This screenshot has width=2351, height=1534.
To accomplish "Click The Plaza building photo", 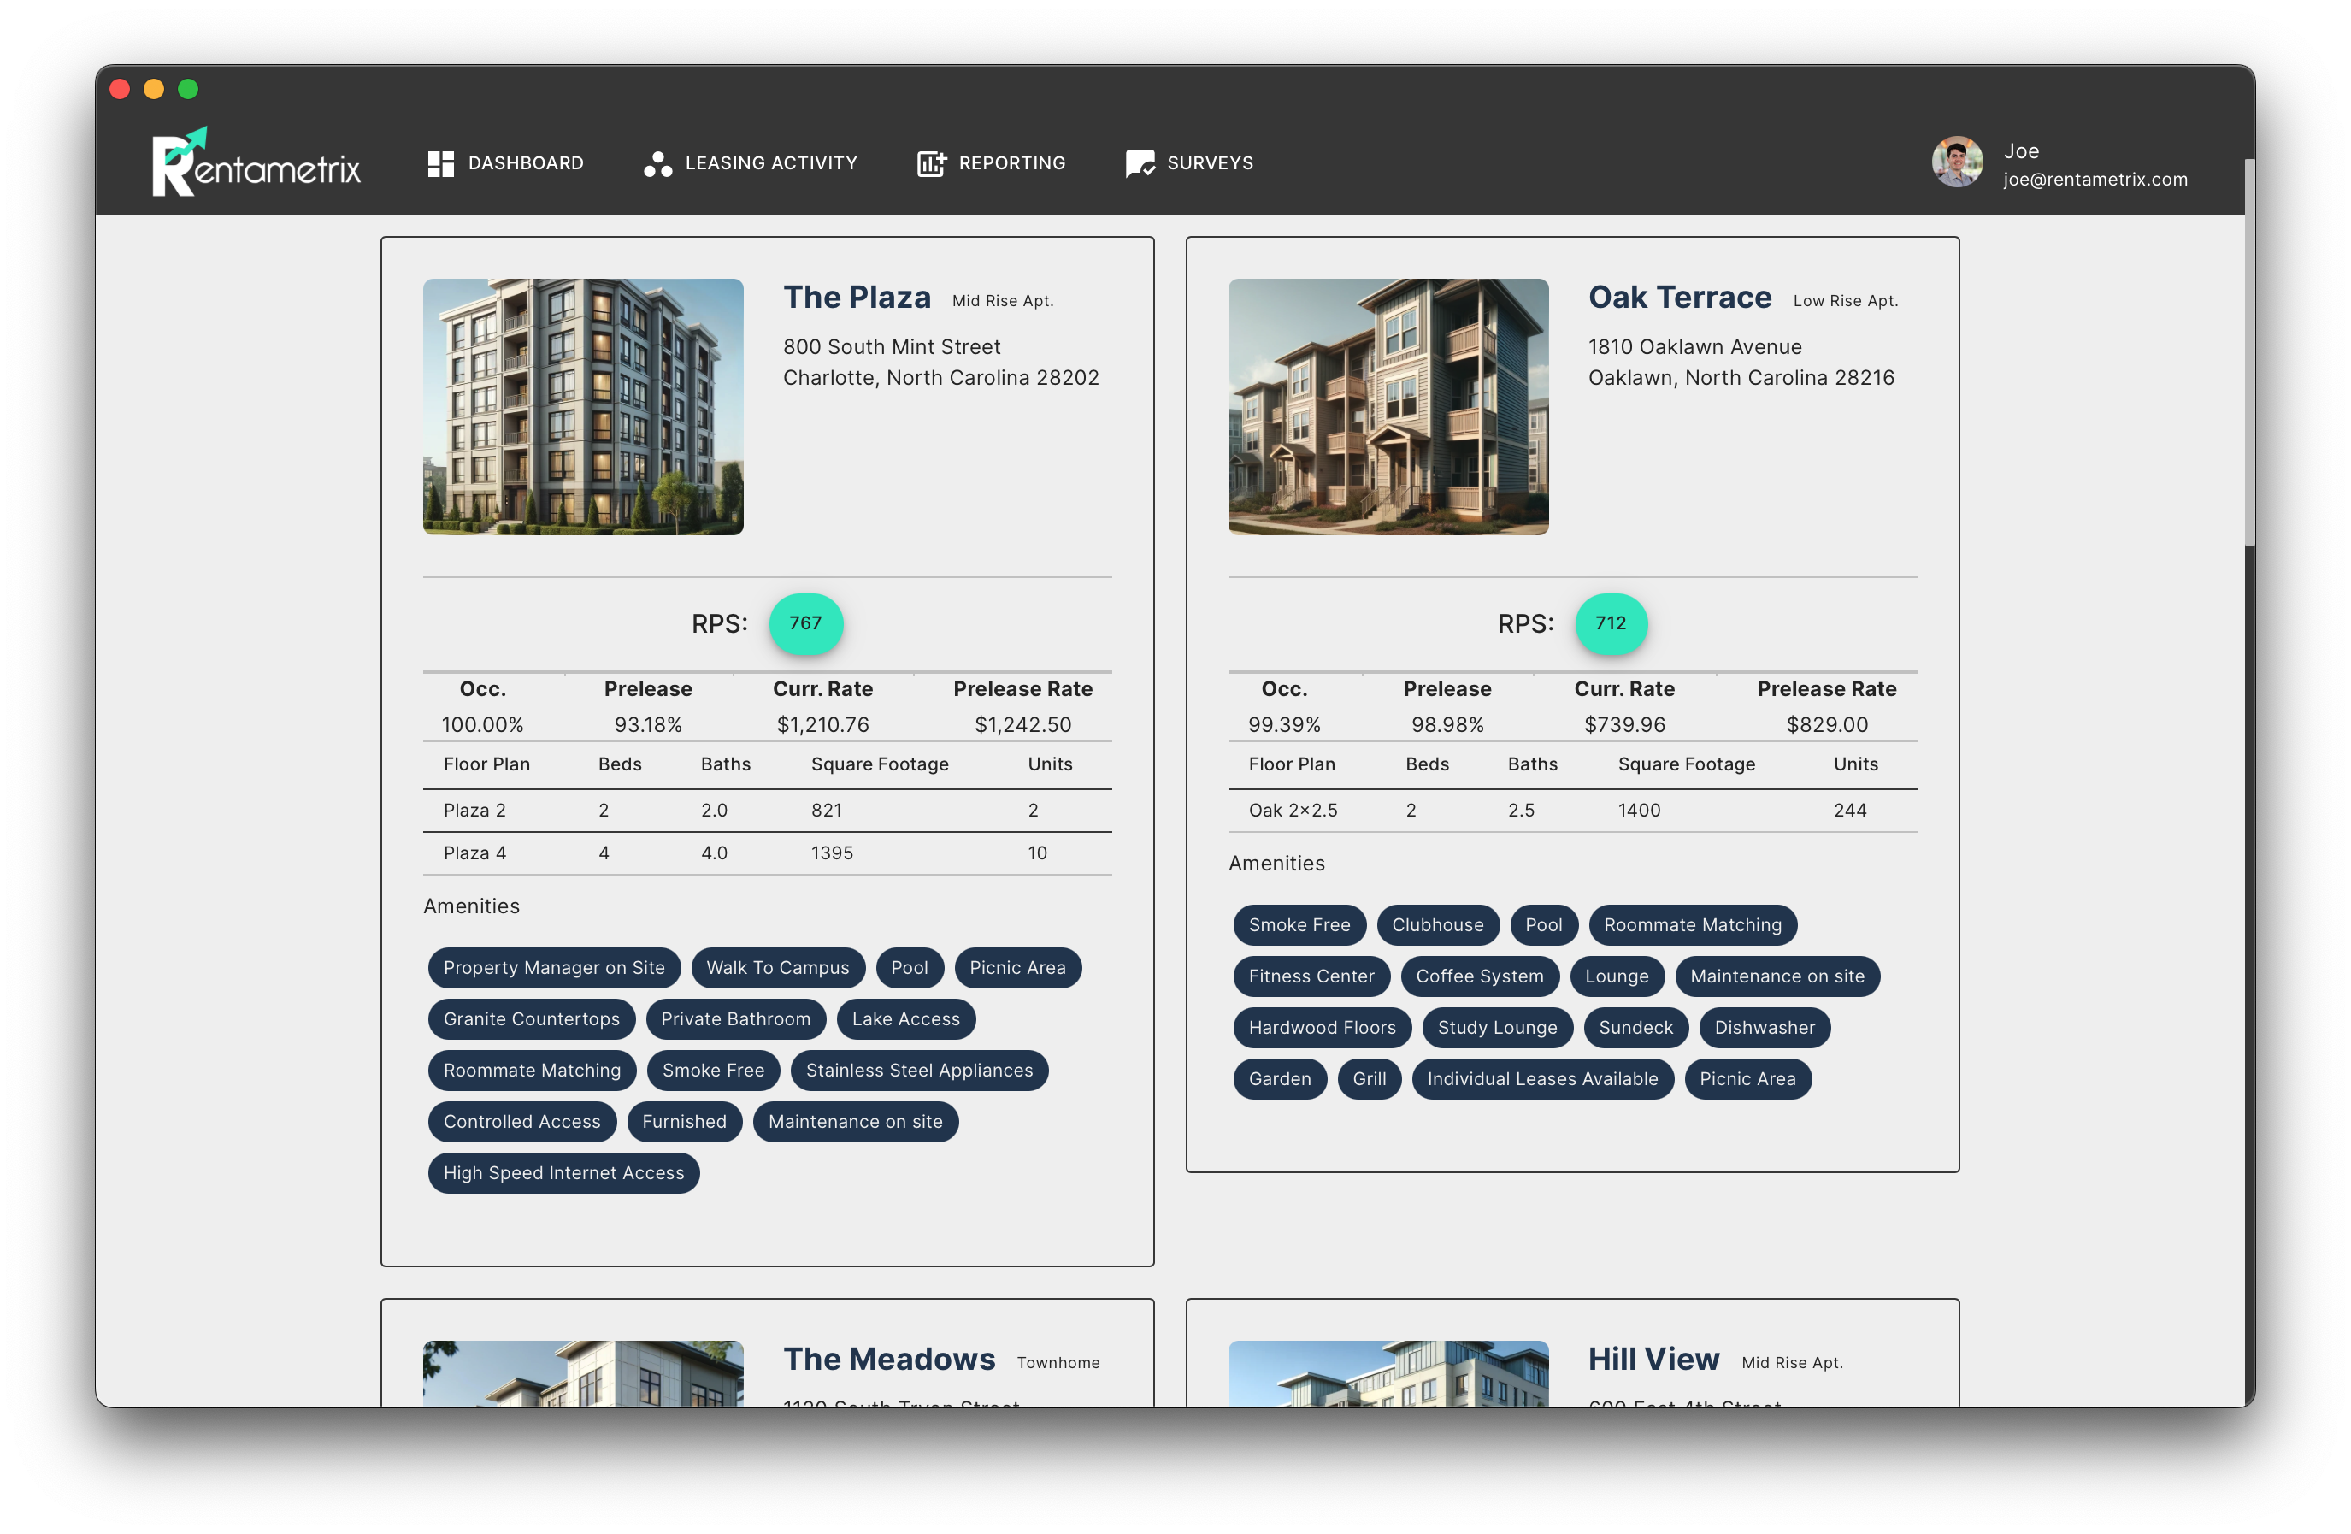I will pyautogui.click(x=583, y=407).
